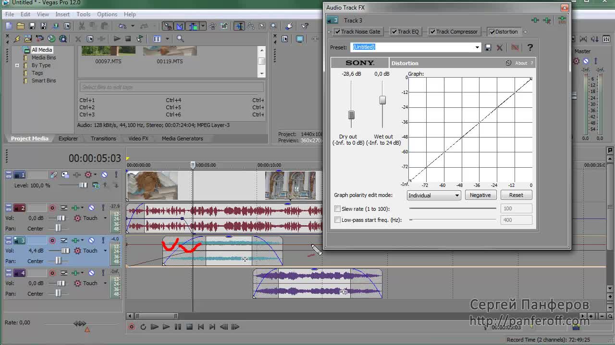Toggle the Distortion plug-in checkbox
The height and width of the screenshot is (345, 615).
(492, 32)
